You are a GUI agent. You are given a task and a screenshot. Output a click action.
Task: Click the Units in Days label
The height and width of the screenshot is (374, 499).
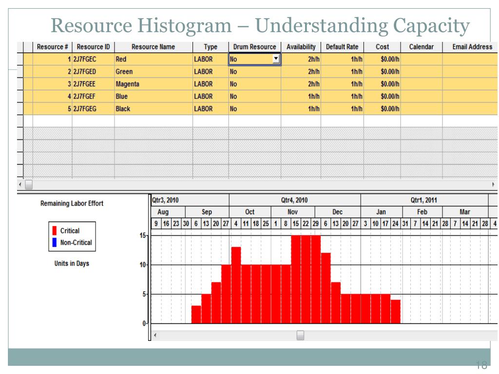click(72, 263)
